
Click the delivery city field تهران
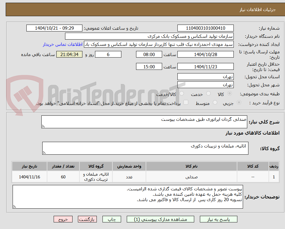pos(205,85)
